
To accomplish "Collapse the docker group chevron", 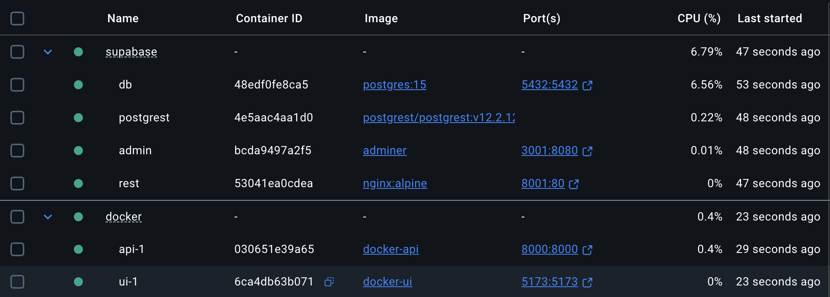I will (x=48, y=217).
